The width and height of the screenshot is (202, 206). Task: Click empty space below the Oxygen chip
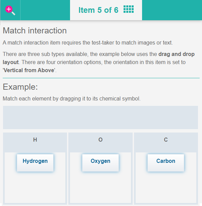click(100, 189)
